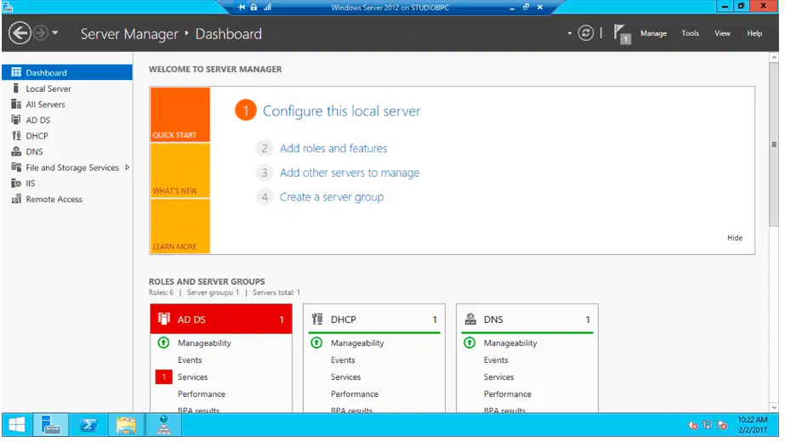The height and width of the screenshot is (442, 785).
Task: Click the Remote Access sidebar icon
Action: point(16,199)
